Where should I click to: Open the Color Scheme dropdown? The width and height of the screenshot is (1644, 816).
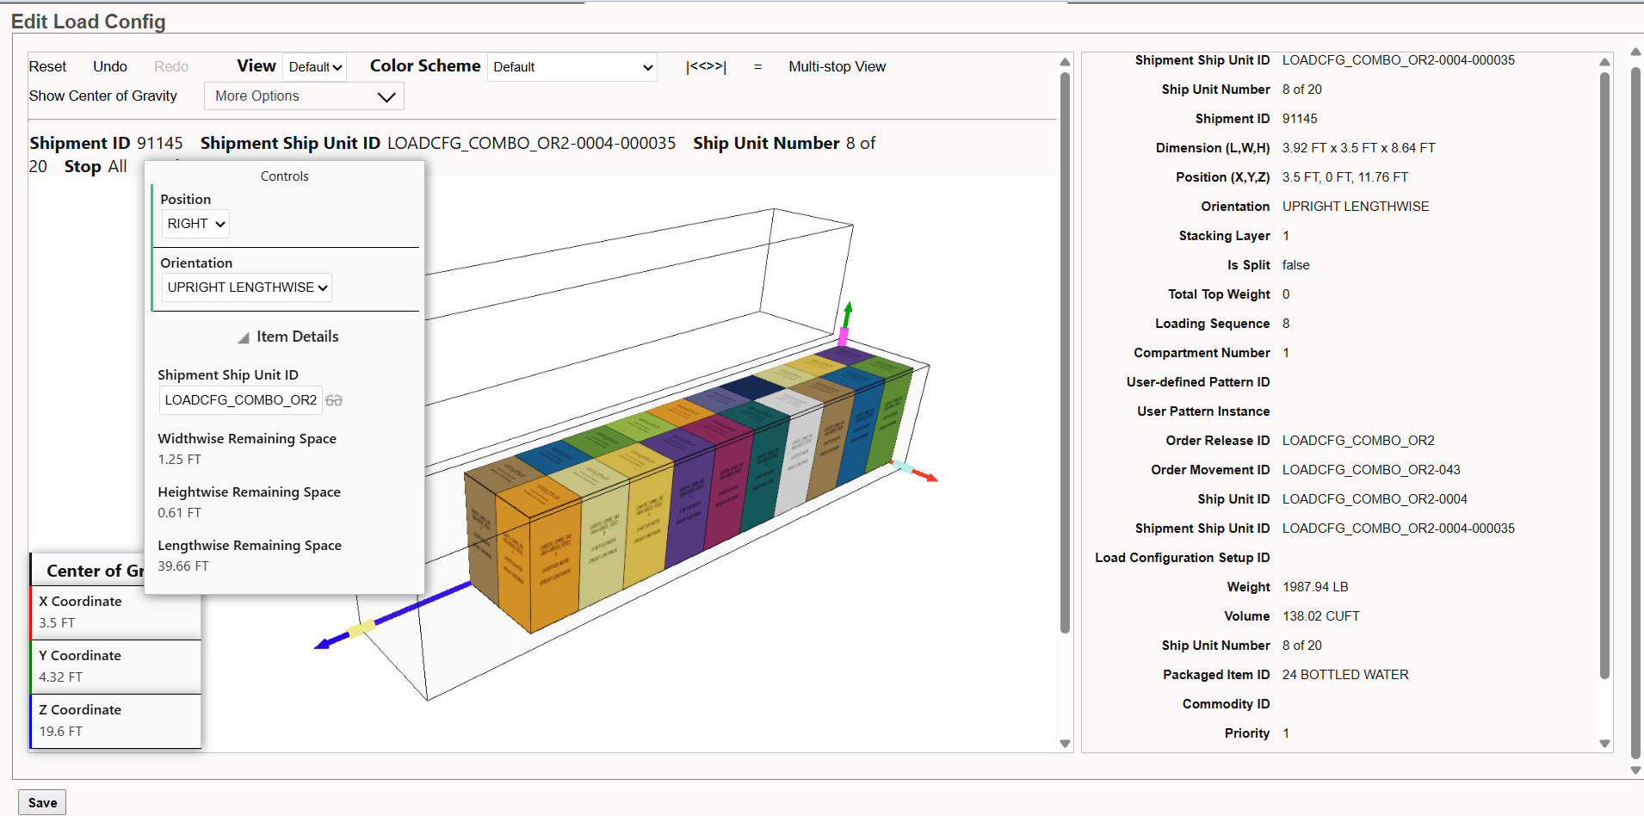pyautogui.click(x=572, y=67)
